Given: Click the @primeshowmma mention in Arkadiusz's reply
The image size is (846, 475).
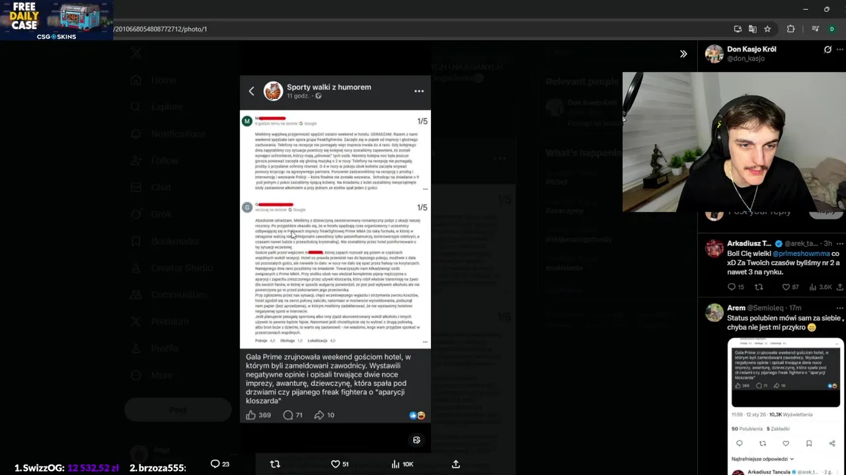Looking at the screenshot, I should point(800,253).
